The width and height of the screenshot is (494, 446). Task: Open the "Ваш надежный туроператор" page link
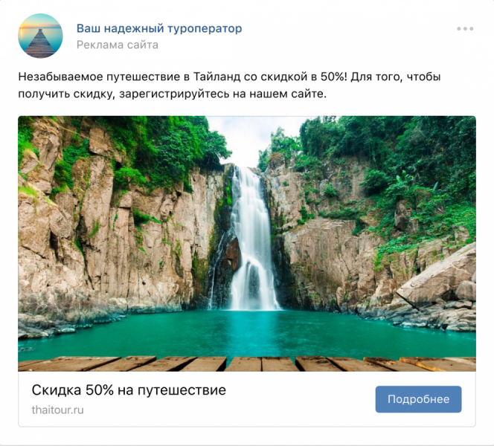(x=159, y=28)
